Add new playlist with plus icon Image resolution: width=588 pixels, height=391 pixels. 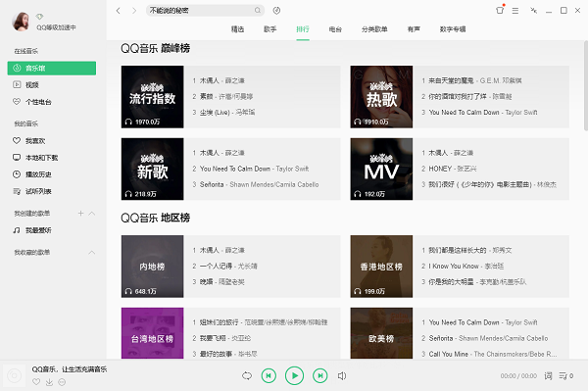80,214
